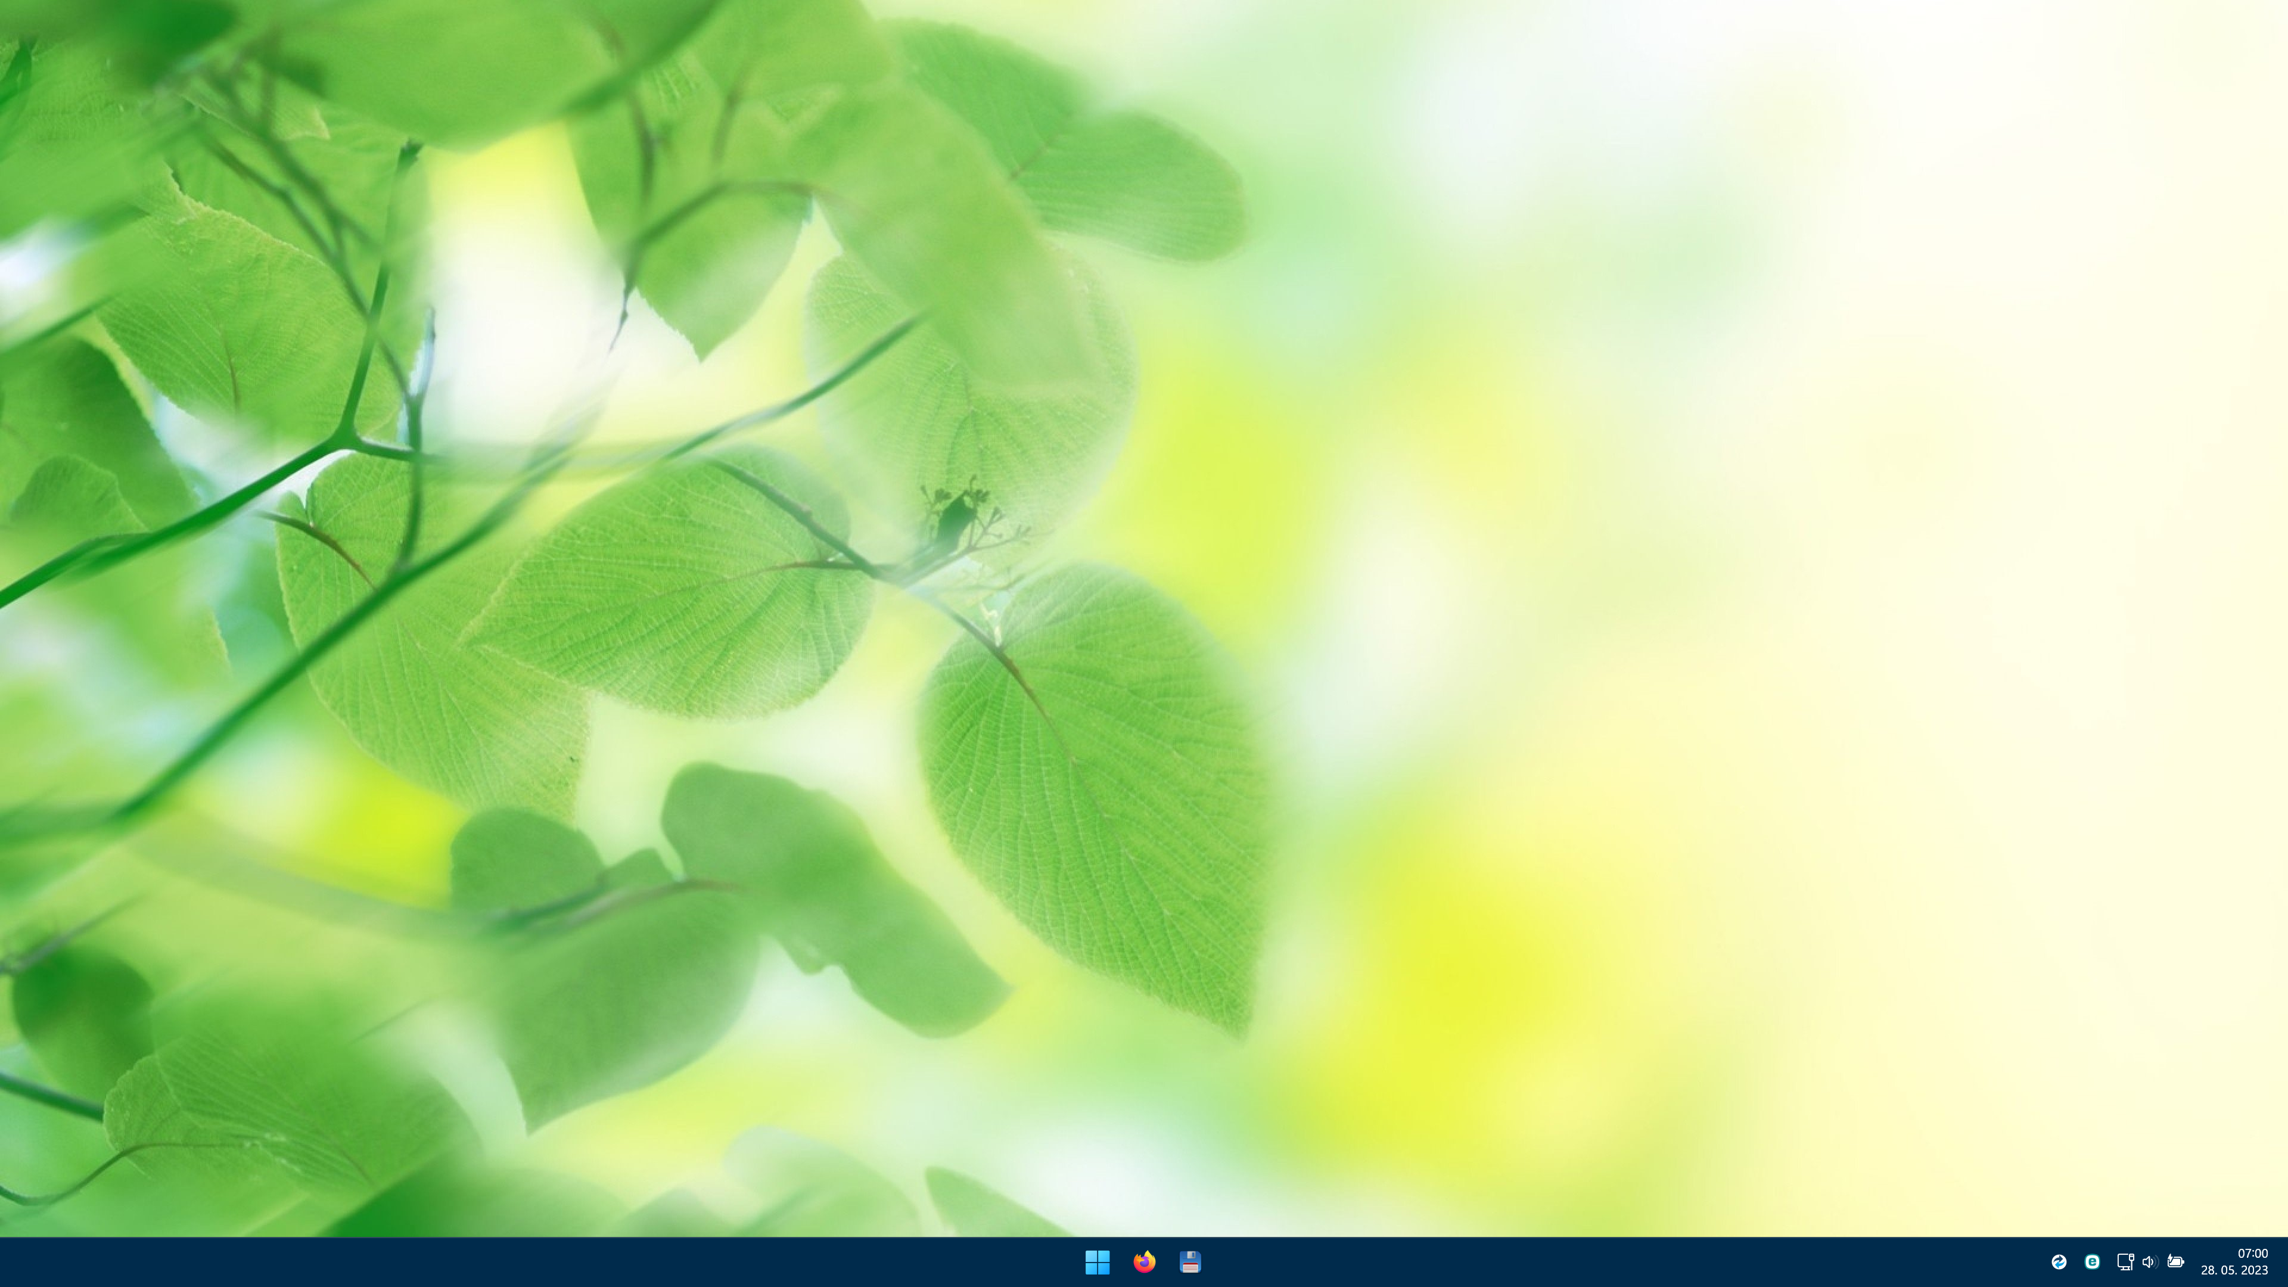Image resolution: width=2288 pixels, height=1287 pixels.
Task: Click the battery charging icon
Action: [x=2175, y=1261]
